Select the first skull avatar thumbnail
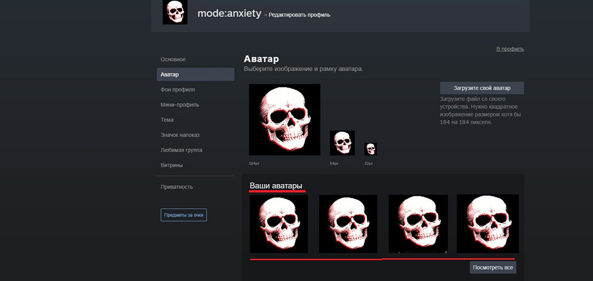This screenshot has width=593, height=281. coord(279,224)
